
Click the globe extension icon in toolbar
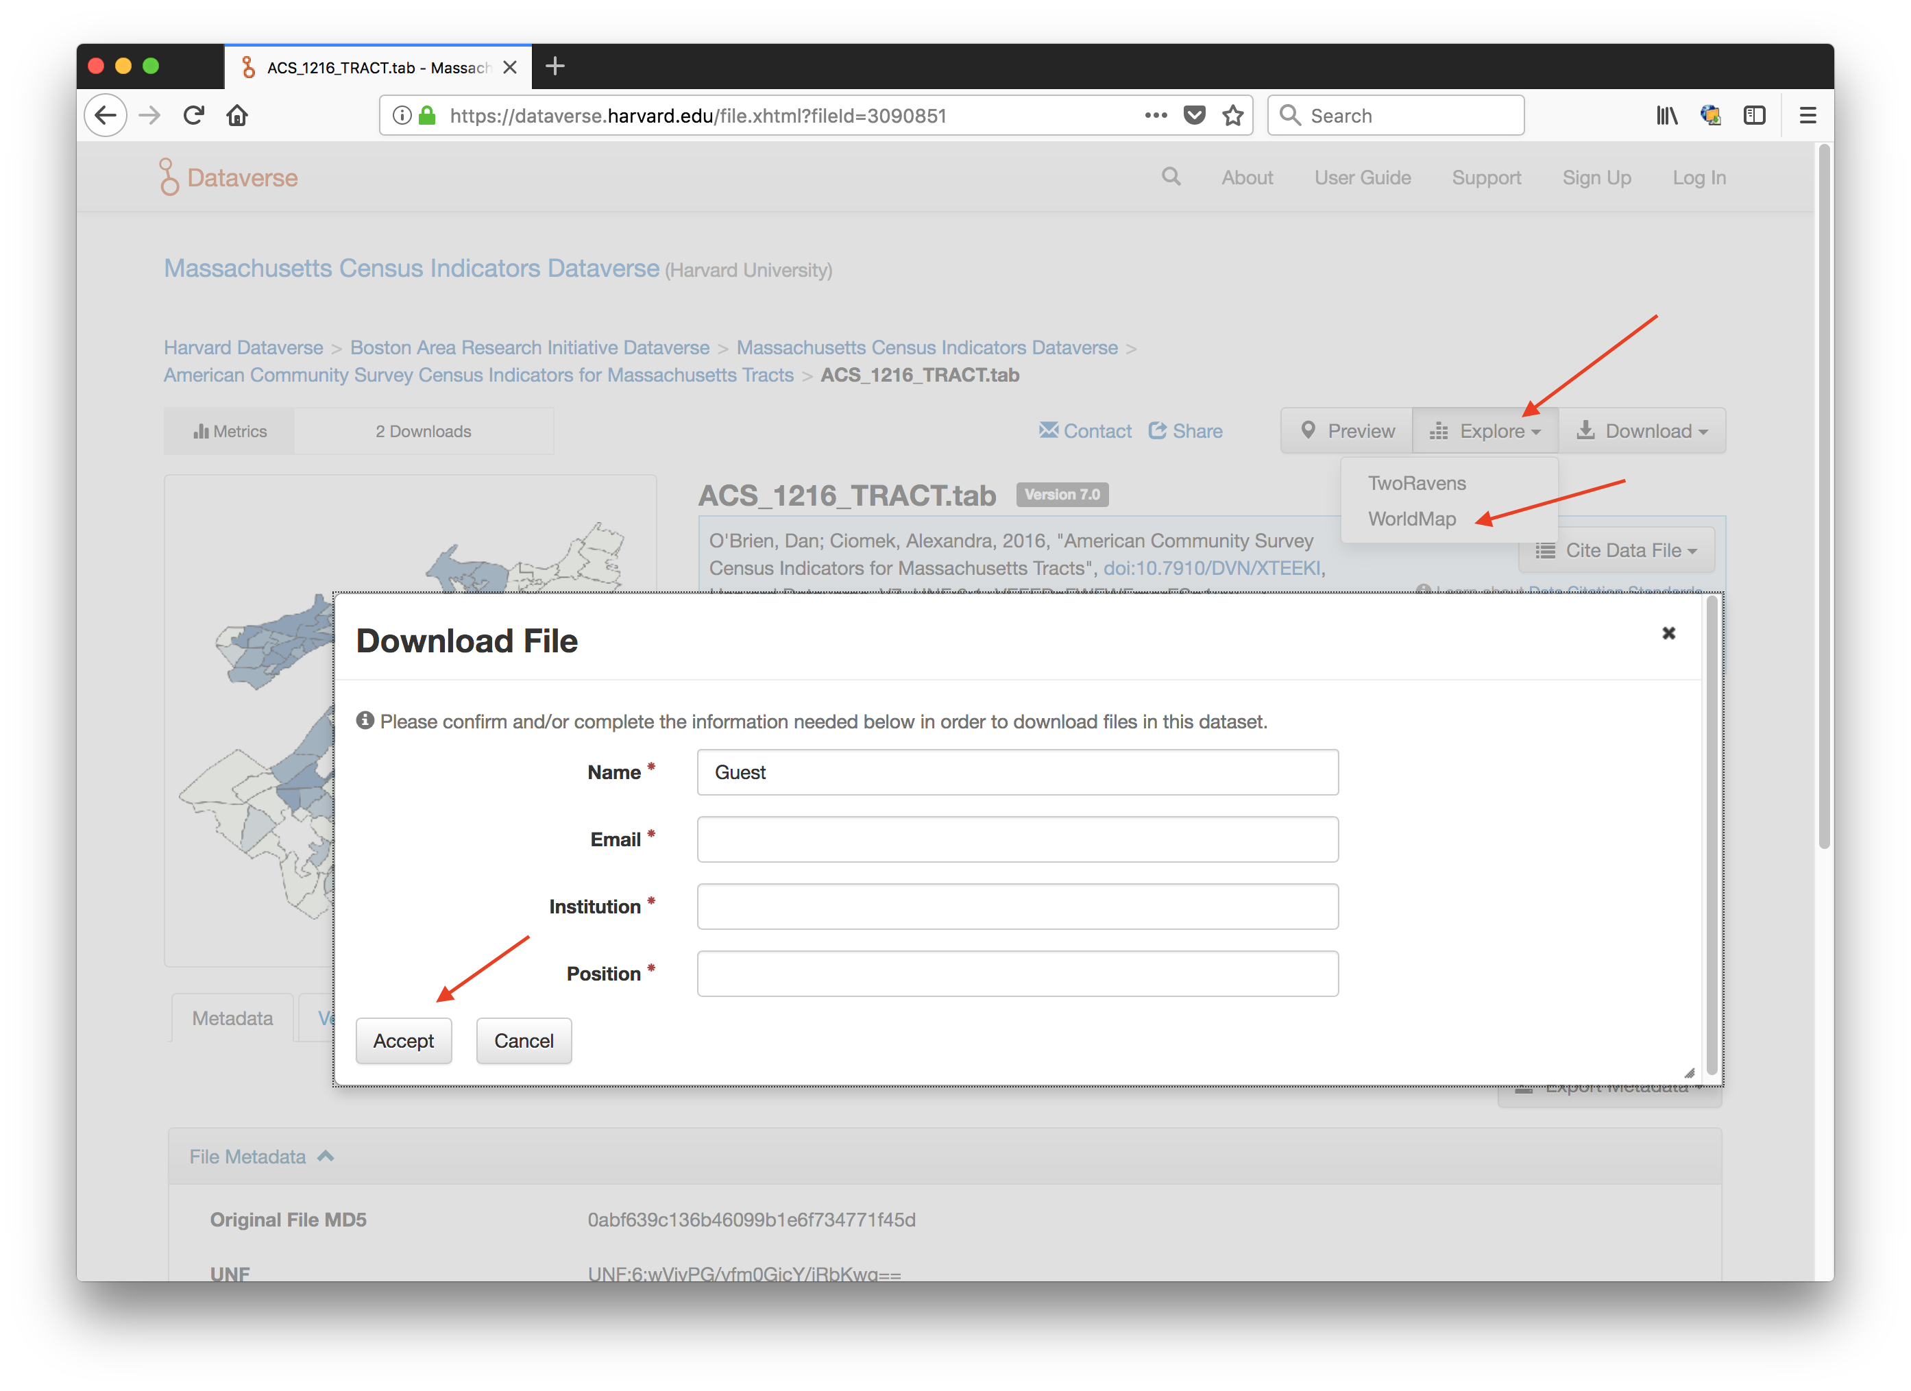[x=1710, y=115]
